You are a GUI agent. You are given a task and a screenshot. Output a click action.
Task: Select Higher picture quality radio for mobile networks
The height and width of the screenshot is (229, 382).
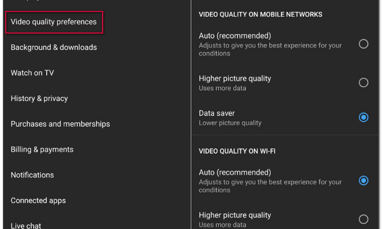[363, 83]
